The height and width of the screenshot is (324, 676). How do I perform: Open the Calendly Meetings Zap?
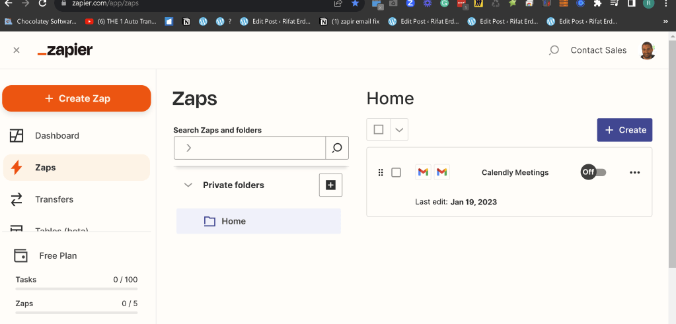(x=515, y=172)
